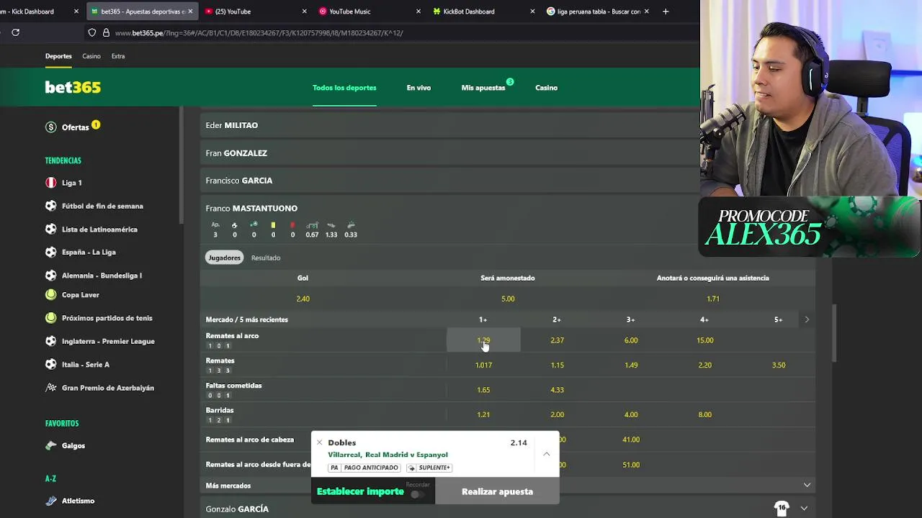Show more columns with the right arrow after 5+
The image size is (922, 518).
807,319
